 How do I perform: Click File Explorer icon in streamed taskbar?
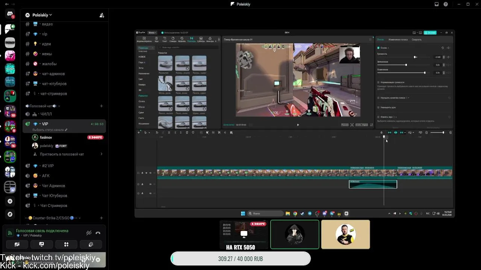(288, 214)
